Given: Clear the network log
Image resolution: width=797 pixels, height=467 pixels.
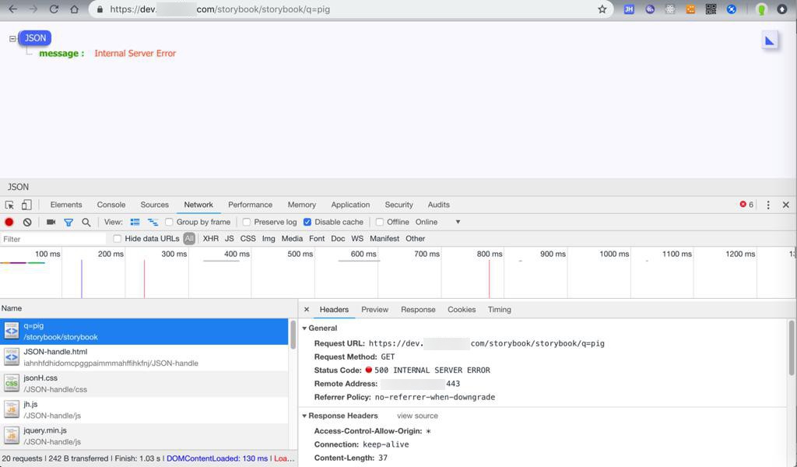Looking at the screenshot, I should point(27,222).
